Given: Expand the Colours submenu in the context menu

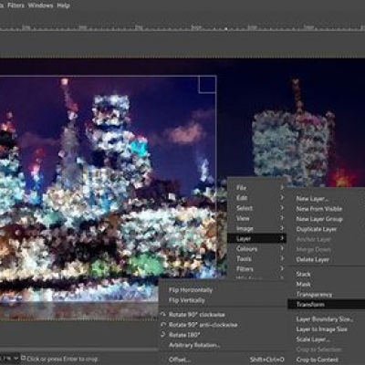Looking at the screenshot, I should (x=257, y=249).
